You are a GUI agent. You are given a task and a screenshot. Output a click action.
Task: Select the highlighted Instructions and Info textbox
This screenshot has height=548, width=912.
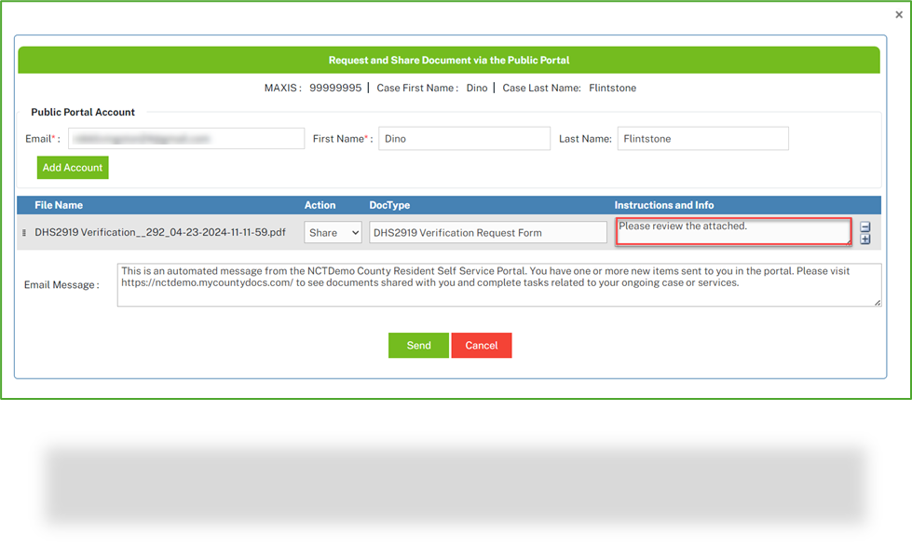tap(732, 231)
